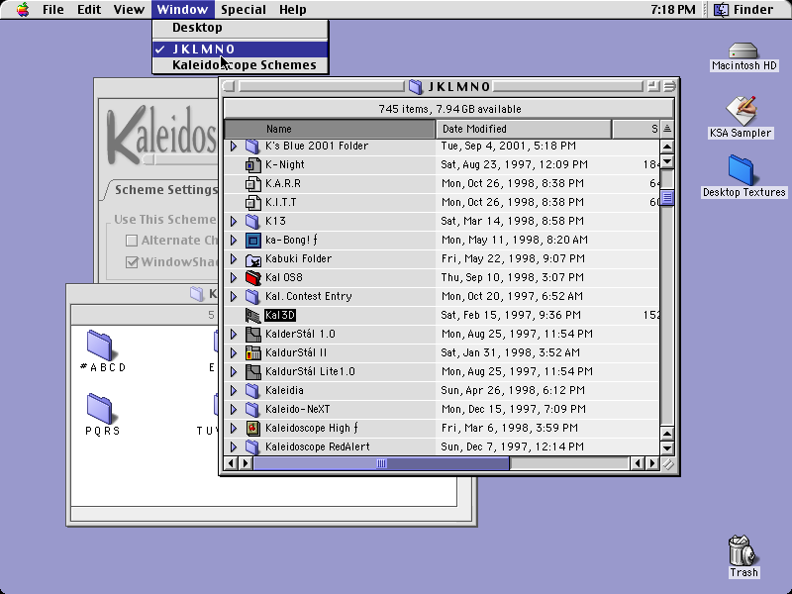The height and width of the screenshot is (594, 792).
Task: Click the Kal 3D file icon
Action: (x=252, y=315)
